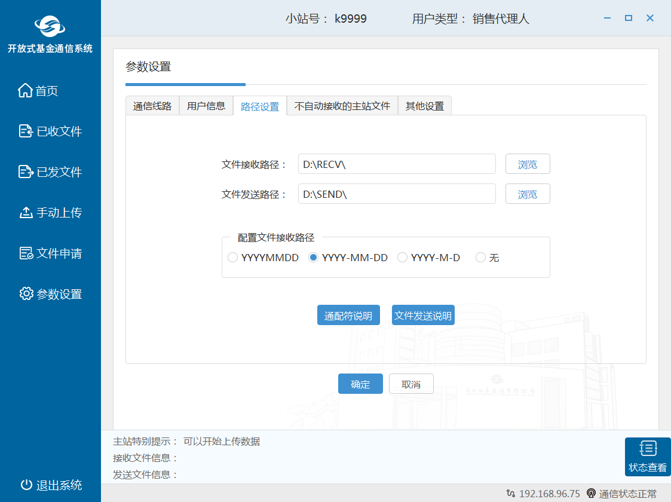Click 浏览 next to 文件接收路径
The height and width of the screenshot is (502, 671).
[x=528, y=164]
